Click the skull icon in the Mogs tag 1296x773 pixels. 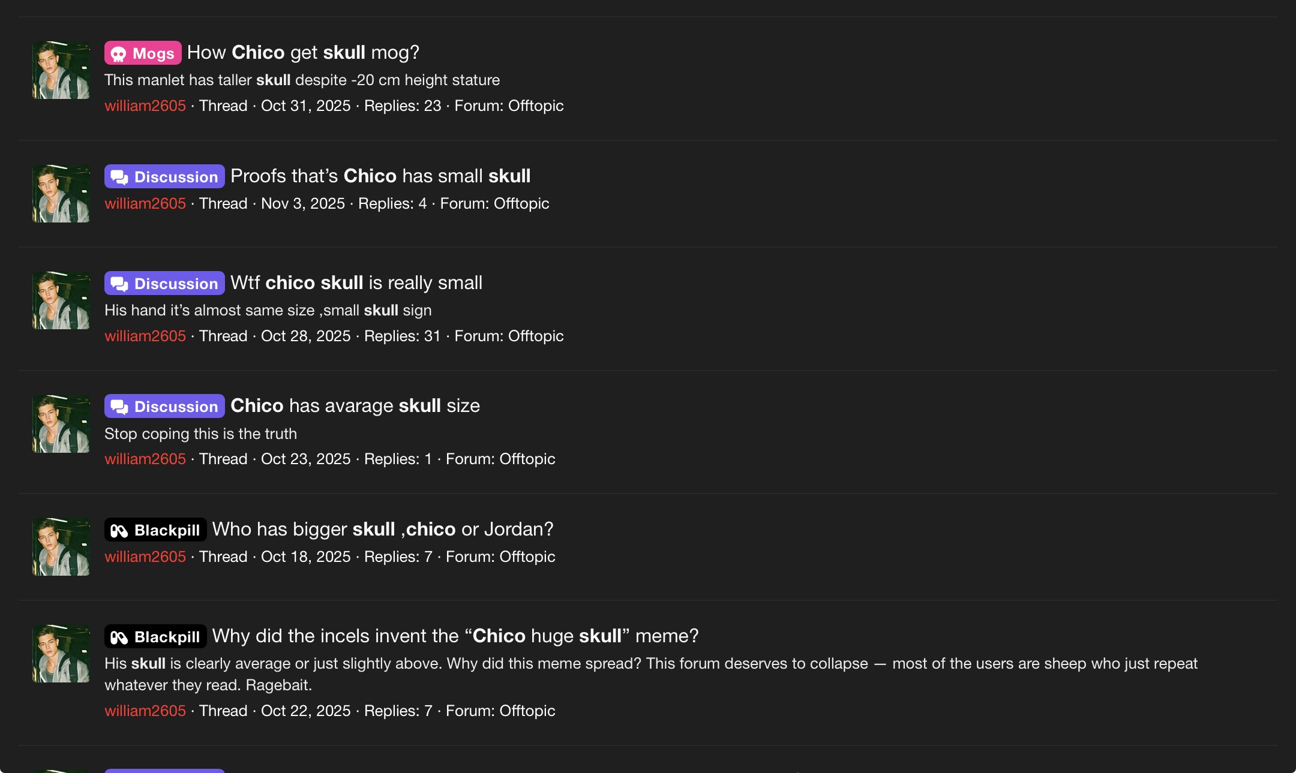tap(119, 54)
